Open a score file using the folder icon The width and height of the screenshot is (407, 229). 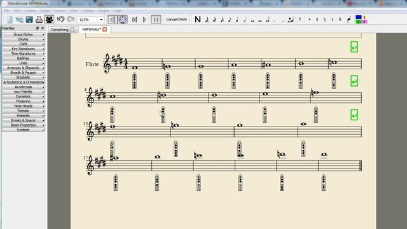(20, 20)
